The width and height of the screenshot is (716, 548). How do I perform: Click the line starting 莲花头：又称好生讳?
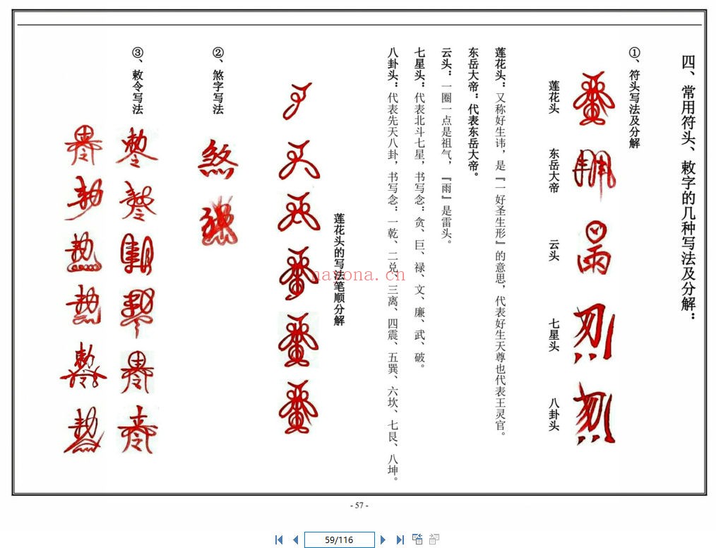pyautogui.click(x=500, y=241)
